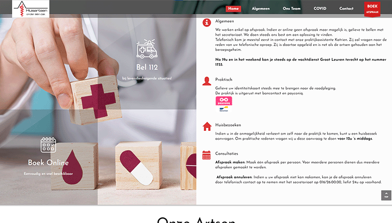This screenshot has height=223, width=392.
Task: Open the Algemeen menu item
Action: pyautogui.click(x=261, y=8)
